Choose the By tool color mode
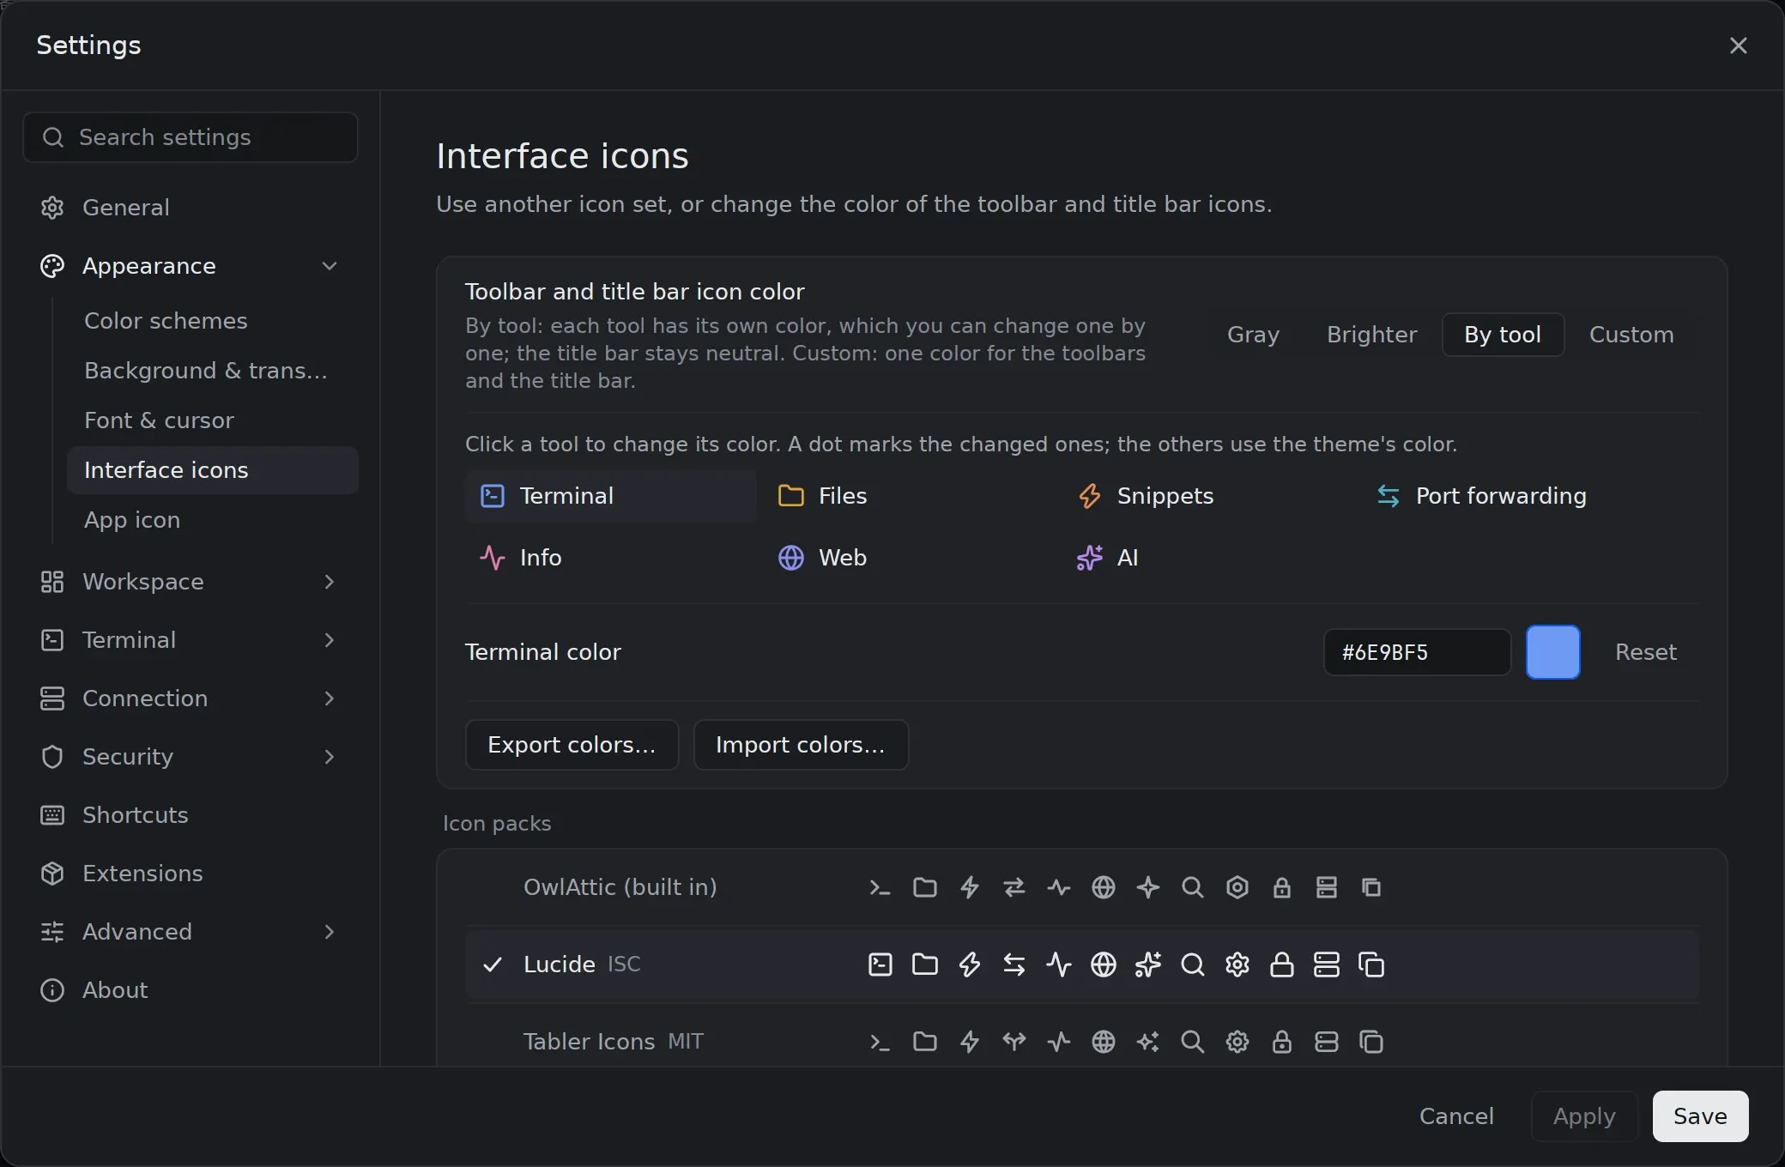 [1503, 335]
